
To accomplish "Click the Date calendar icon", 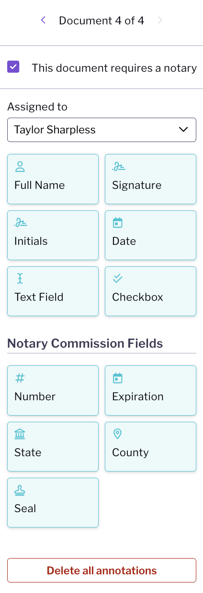I will (117, 223).
